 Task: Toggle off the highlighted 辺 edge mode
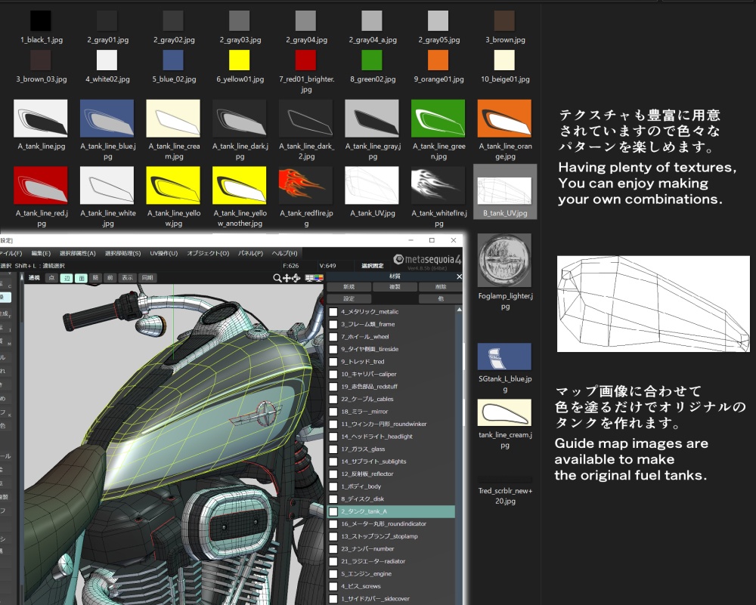pyautogui.click(x=67, y=277)
